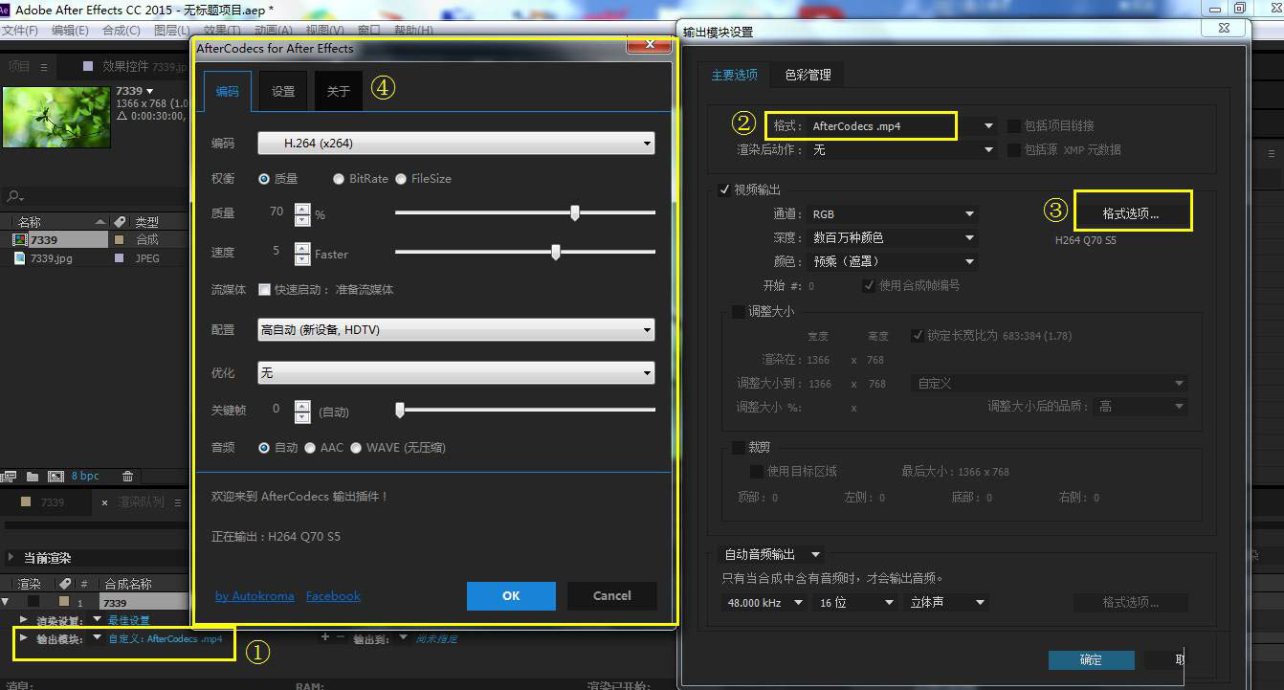Select the WAVE (无压缩) audio radio button
1284x690 pixels.
click(356, 448)
